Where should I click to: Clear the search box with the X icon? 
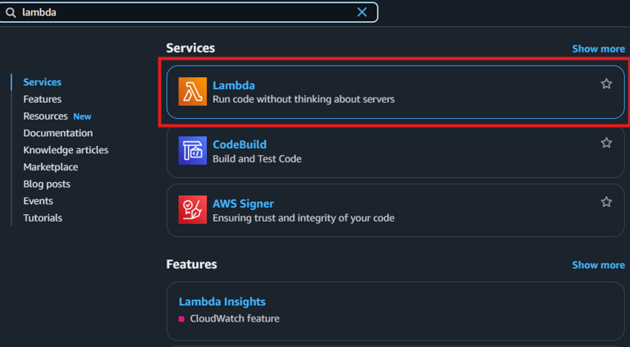click(x=362, y=12)
